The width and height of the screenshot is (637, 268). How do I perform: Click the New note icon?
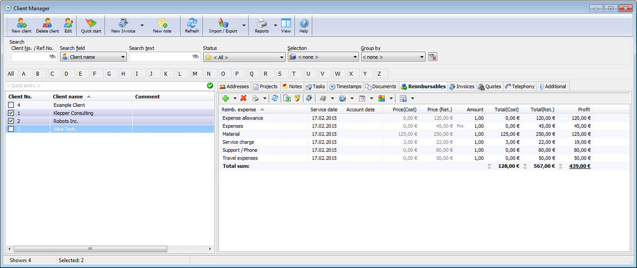click(162, 23)
